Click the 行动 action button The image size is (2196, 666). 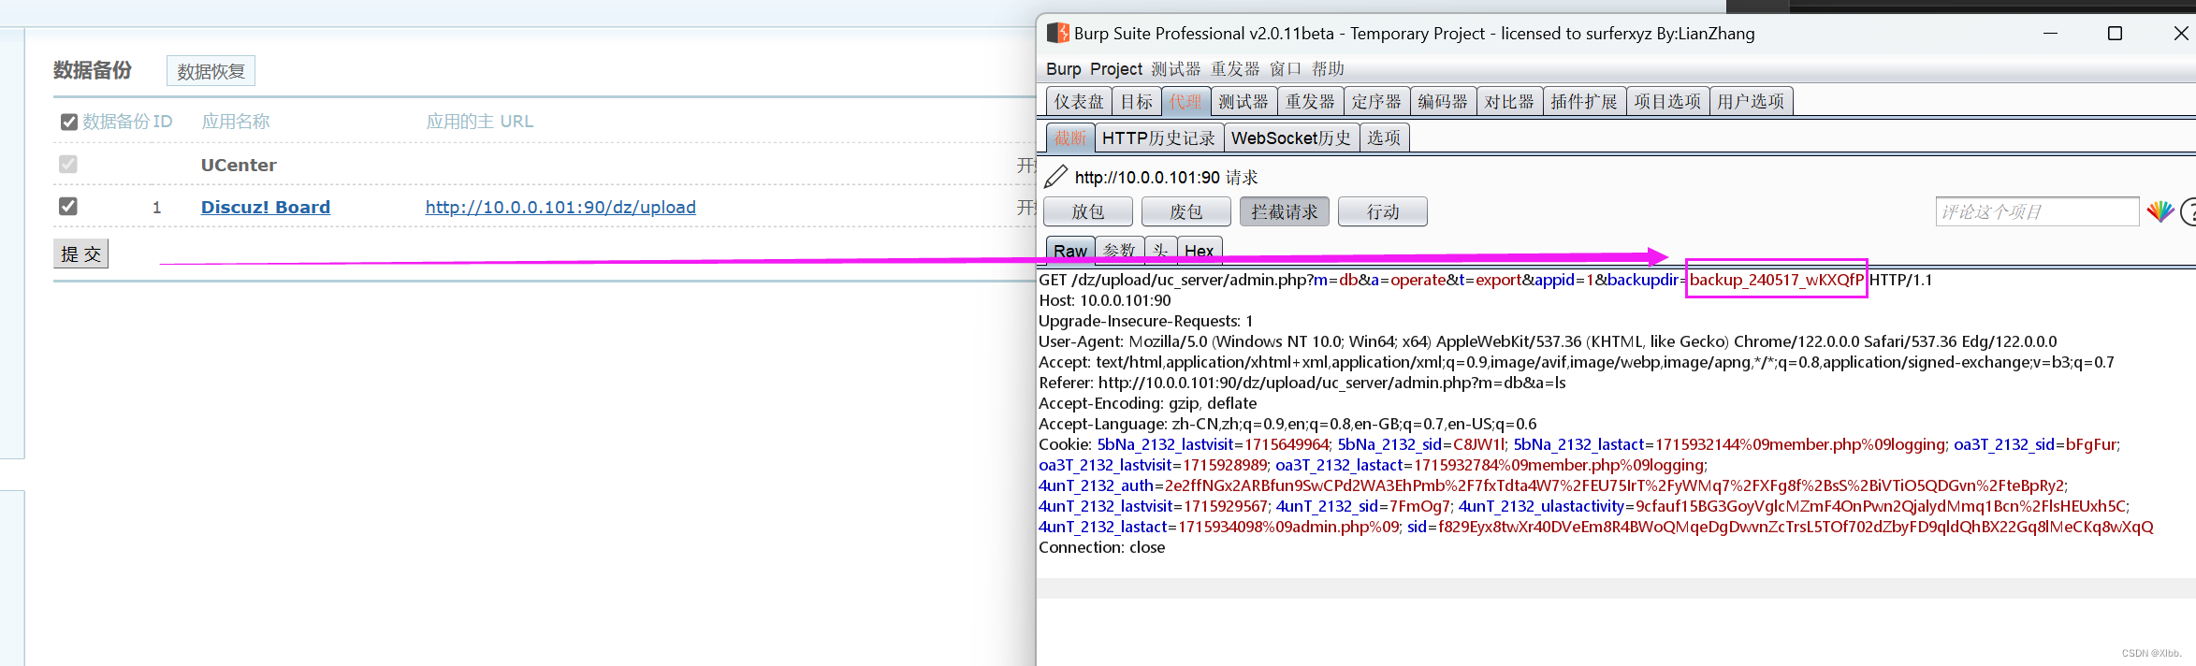point(1383,211)
